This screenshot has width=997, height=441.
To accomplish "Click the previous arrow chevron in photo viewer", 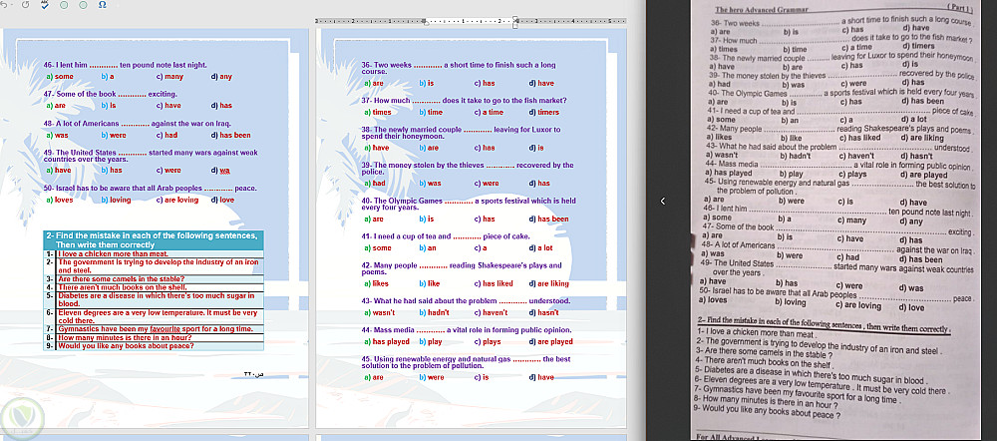I will (662, 202).
